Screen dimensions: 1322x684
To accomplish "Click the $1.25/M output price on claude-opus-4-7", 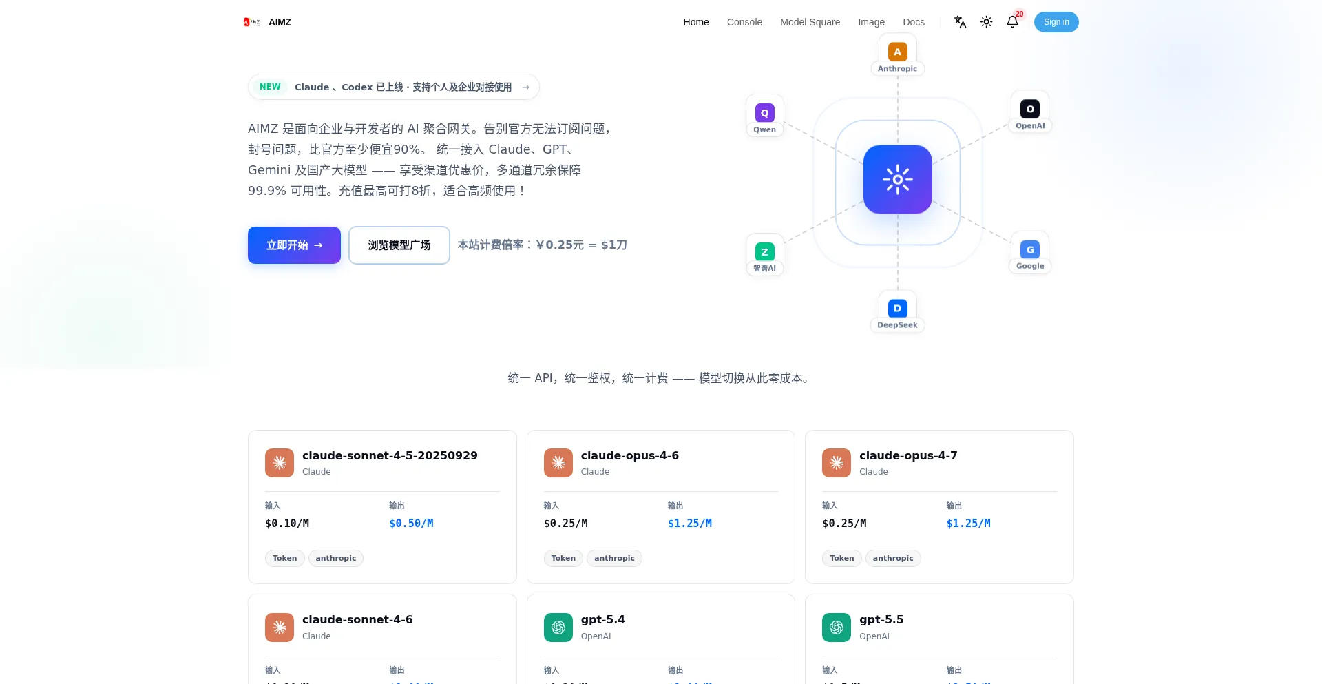I will (969, 524).
